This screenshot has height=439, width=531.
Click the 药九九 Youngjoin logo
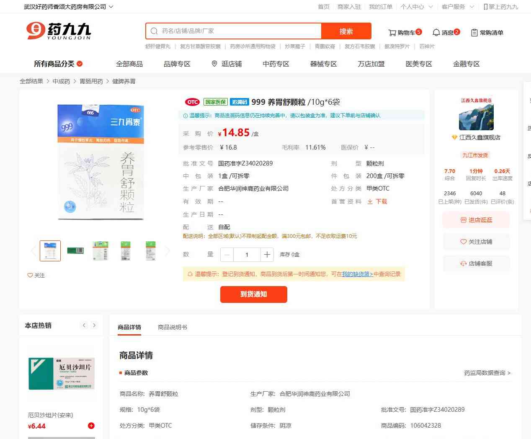[x=59, y=31]
